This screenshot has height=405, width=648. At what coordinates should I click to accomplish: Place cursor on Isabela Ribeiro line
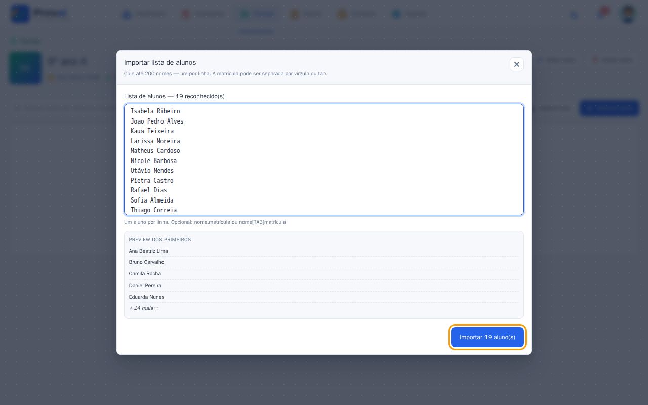(x=155, y=111)
